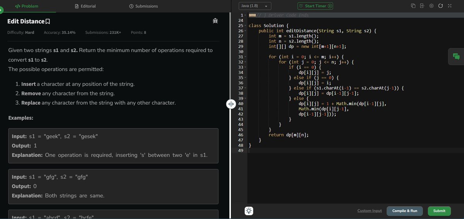Image resolution: width=464 pixels, height=219 pixels.
Task: Bookmark the Edit Distance problem
Action: pos(48,22)
